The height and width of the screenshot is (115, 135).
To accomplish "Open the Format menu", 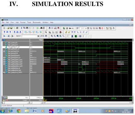I will [23, 22].
